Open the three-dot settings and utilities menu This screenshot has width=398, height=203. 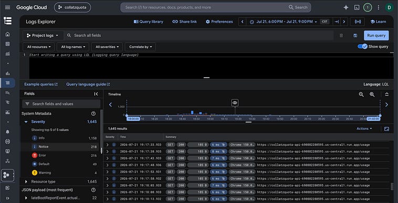378,7
